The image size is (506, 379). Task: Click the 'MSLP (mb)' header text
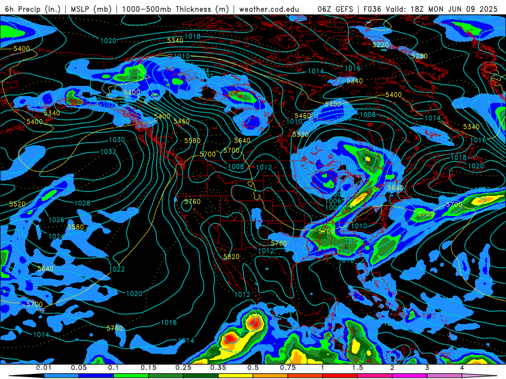tap(91, 9)
